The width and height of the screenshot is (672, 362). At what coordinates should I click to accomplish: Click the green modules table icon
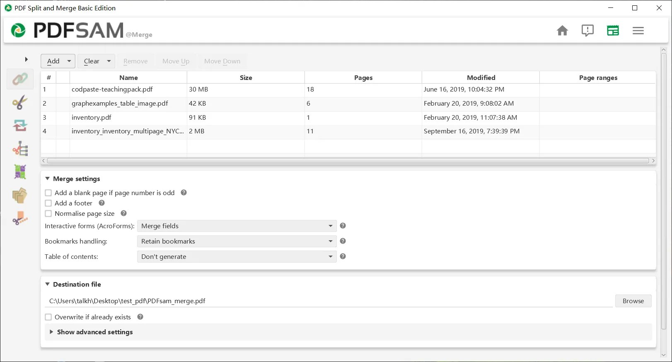[613, 30]
